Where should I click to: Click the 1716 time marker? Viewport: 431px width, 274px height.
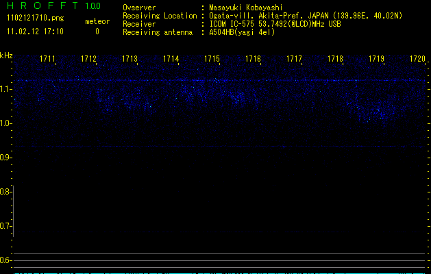pyautogui.click(x=253, y=59)
